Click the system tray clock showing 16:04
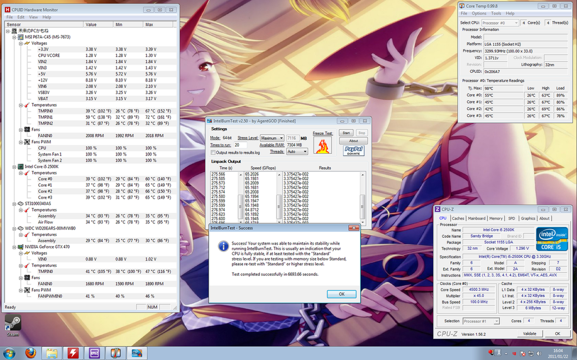This screenshot has height=360, width=577. click(558, 353)
